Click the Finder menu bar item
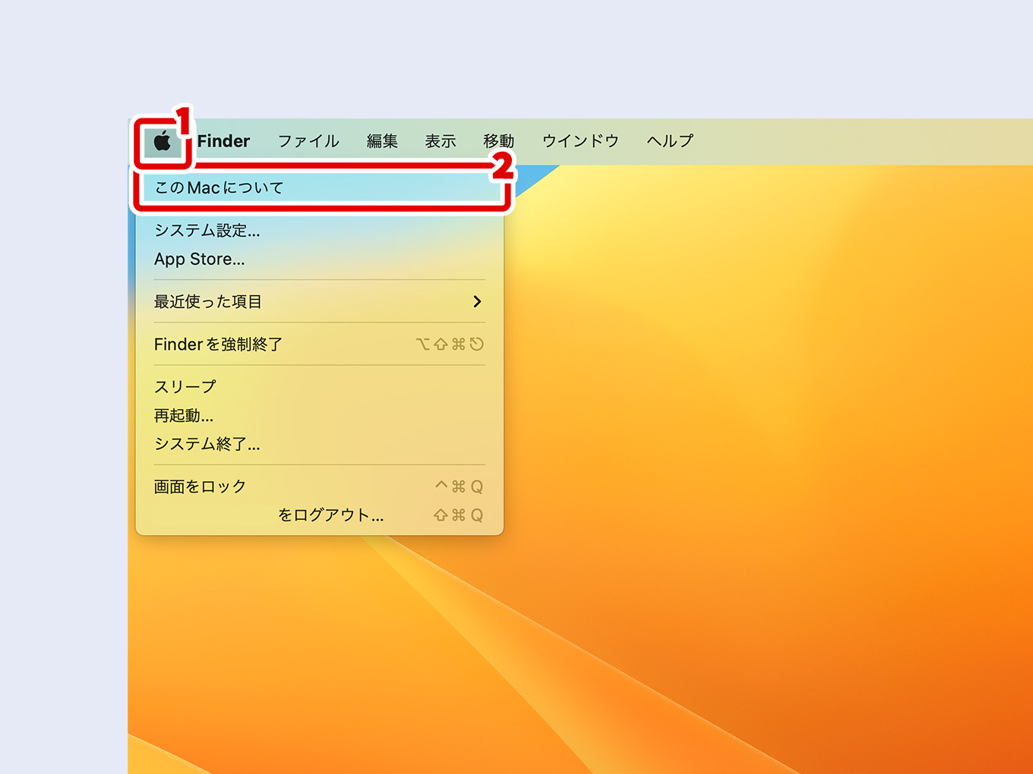 point(223,141)
